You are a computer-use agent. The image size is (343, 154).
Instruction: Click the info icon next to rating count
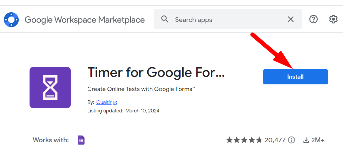tap(291, 140)
